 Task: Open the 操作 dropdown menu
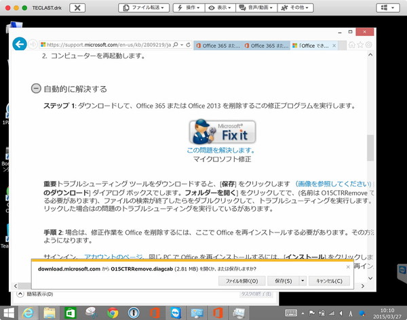[x=189, y=7]
